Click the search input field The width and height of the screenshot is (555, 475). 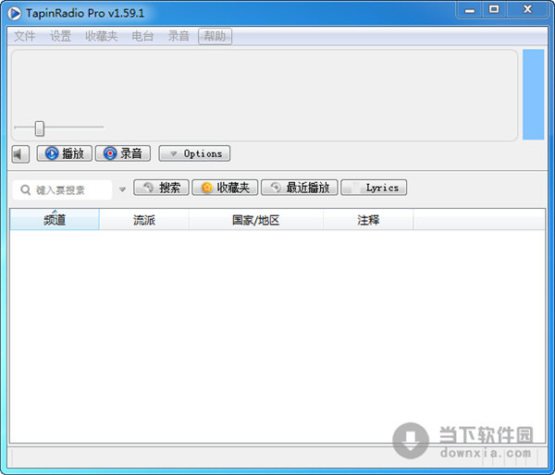[x=63, y=190]
